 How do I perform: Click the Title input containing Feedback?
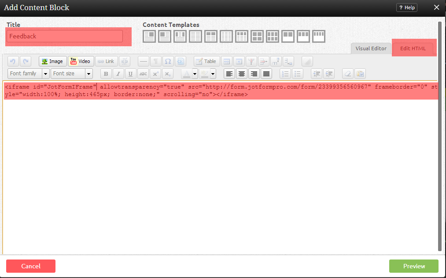(65, 36)
